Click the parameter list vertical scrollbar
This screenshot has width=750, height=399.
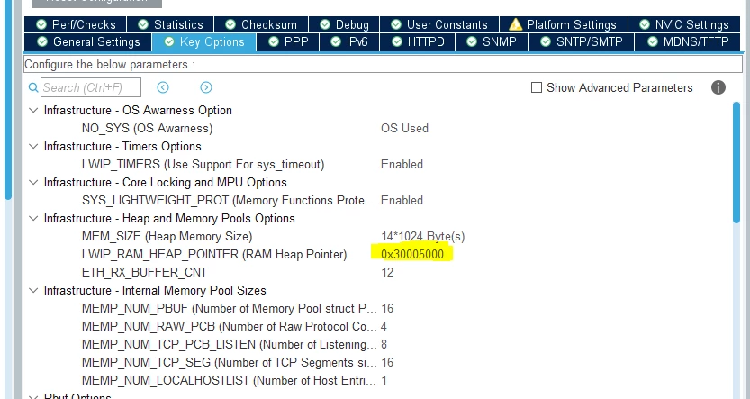(736, 163)
